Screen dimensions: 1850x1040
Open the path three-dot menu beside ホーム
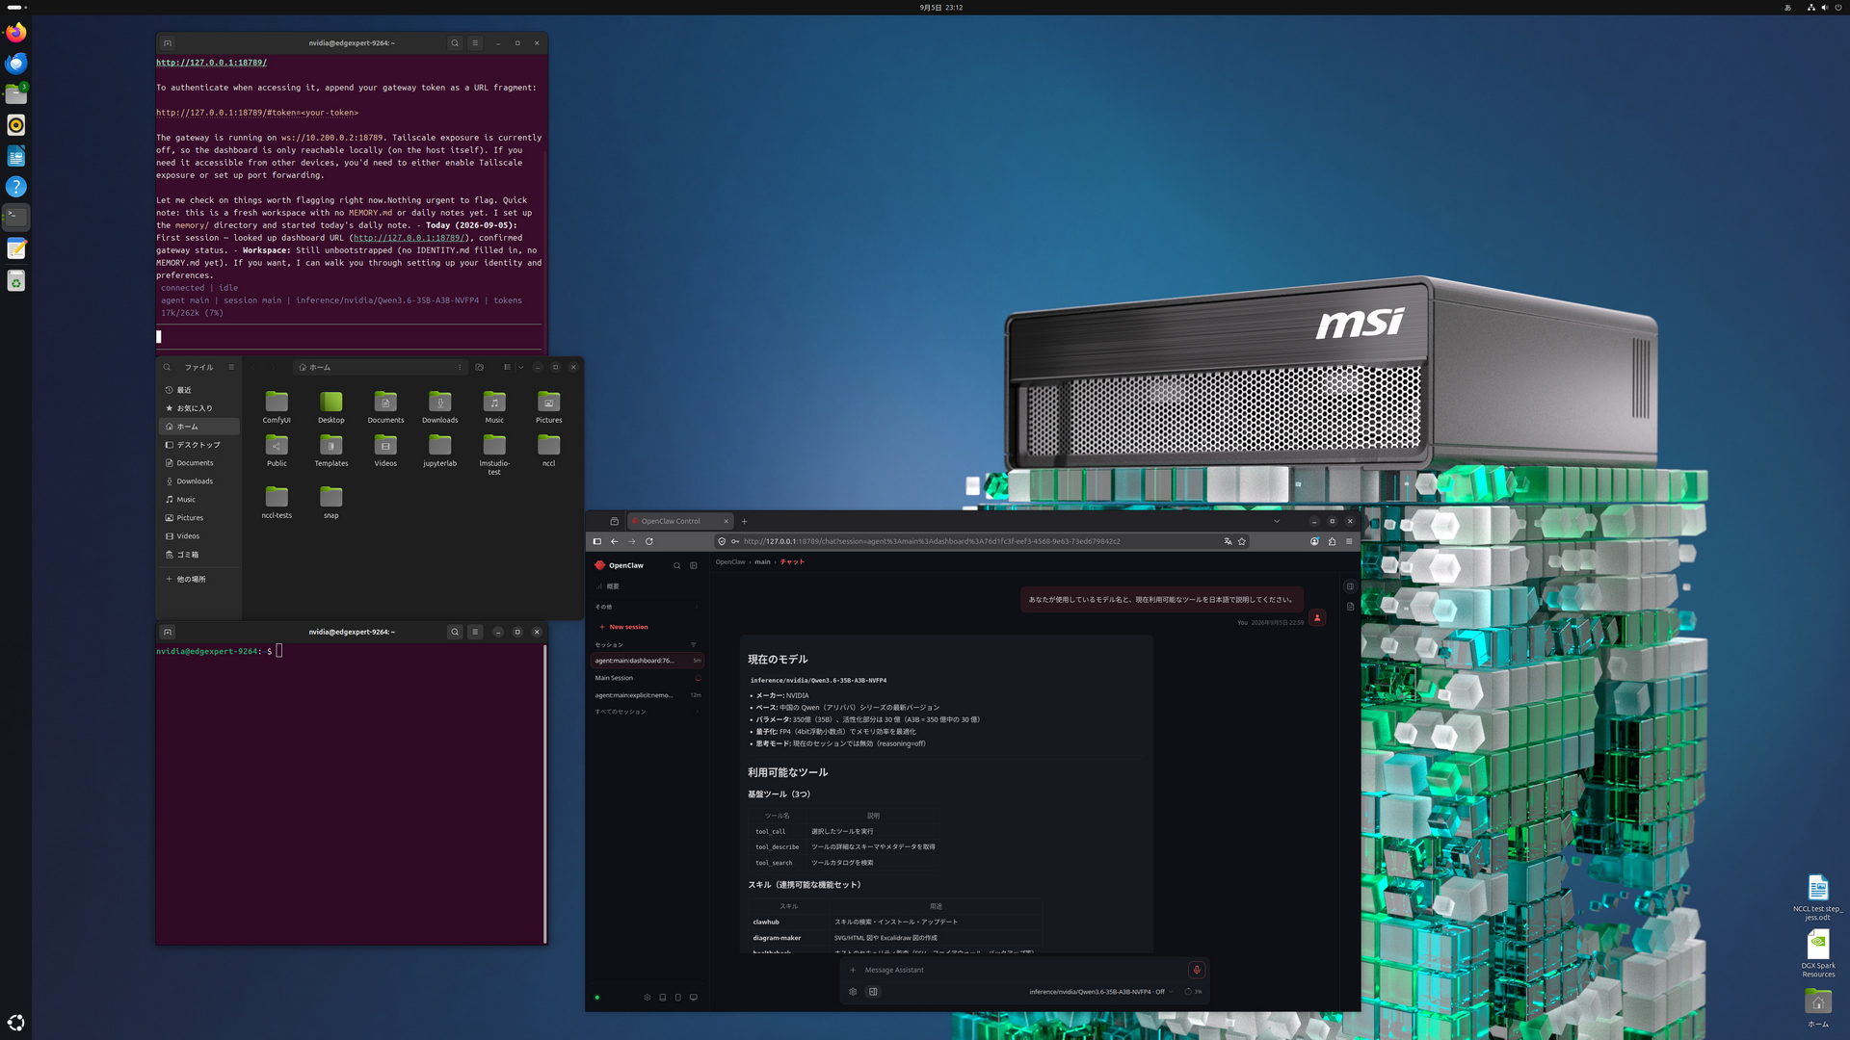[460, 367]
